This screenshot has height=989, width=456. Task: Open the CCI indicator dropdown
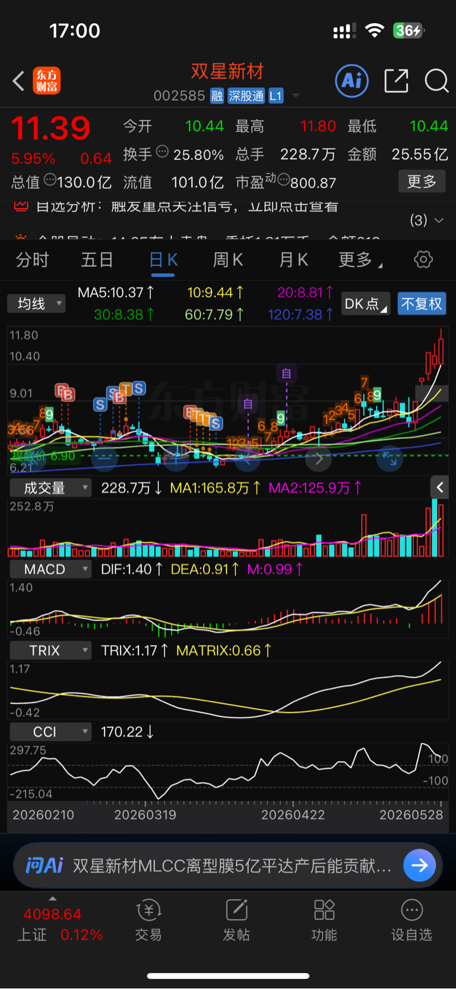[50, 731]
